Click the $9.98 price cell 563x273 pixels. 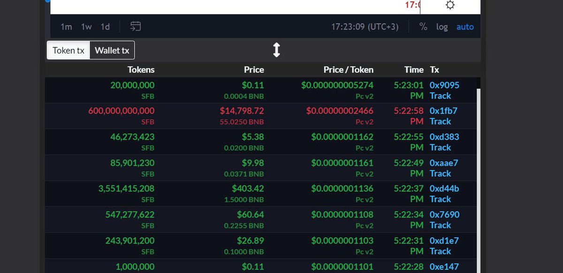tap(252, 163)
